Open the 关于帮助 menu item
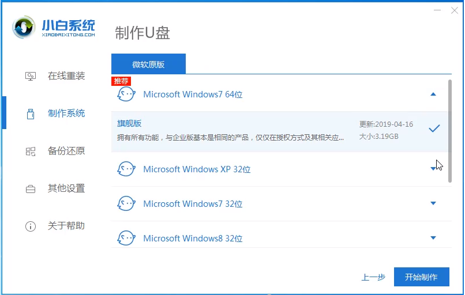 (x=66, y=226)
